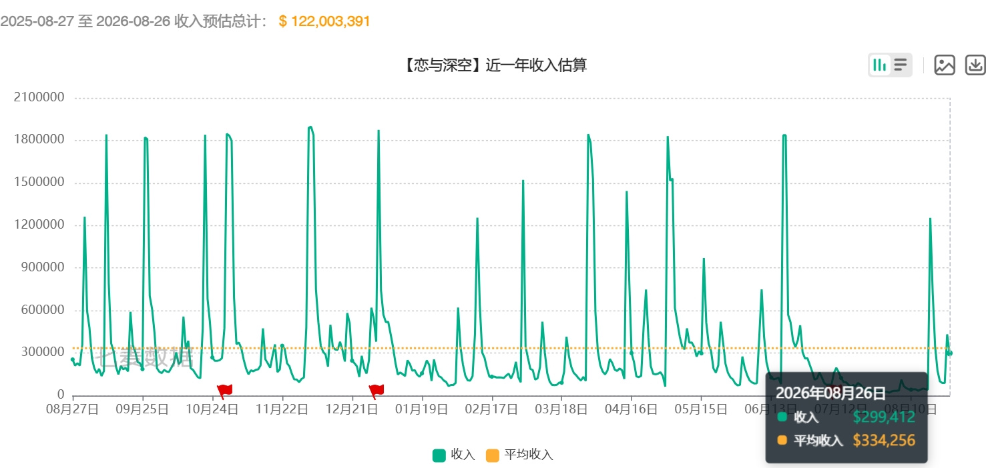Click y-axis label 1500000
This screenshot has height=468, width=986.
tap(39, 183)
